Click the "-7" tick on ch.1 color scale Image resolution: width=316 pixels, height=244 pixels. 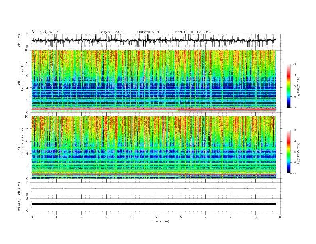(294, 108)
